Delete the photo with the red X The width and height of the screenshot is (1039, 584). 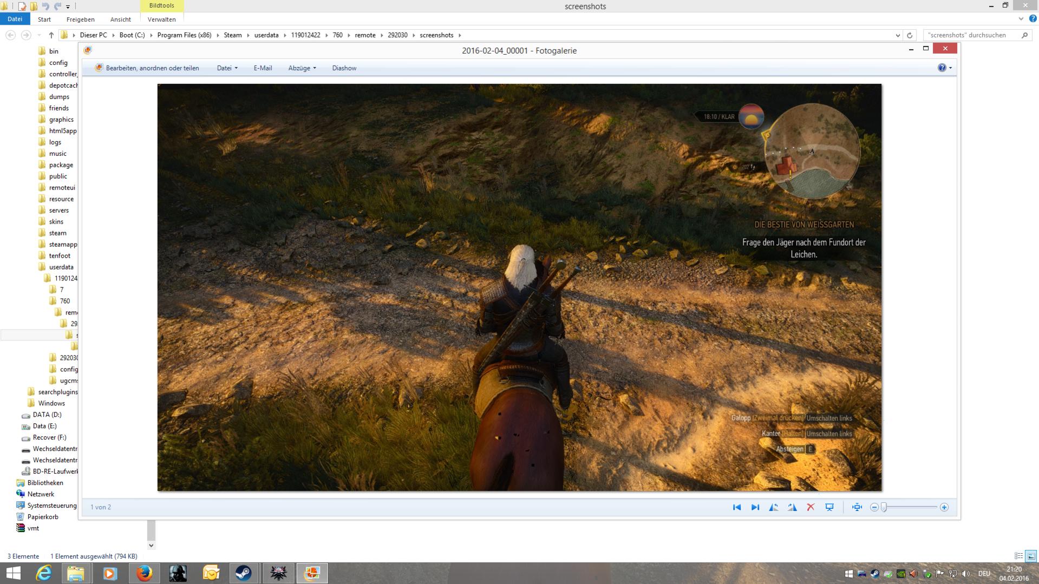[x=811, y=507]
